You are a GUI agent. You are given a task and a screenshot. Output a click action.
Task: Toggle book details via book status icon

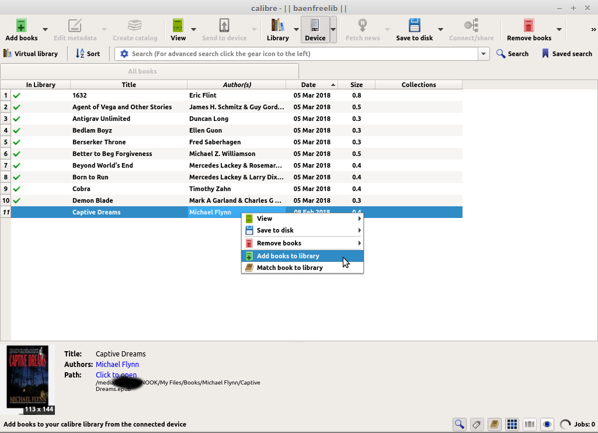tap(494, 424)
